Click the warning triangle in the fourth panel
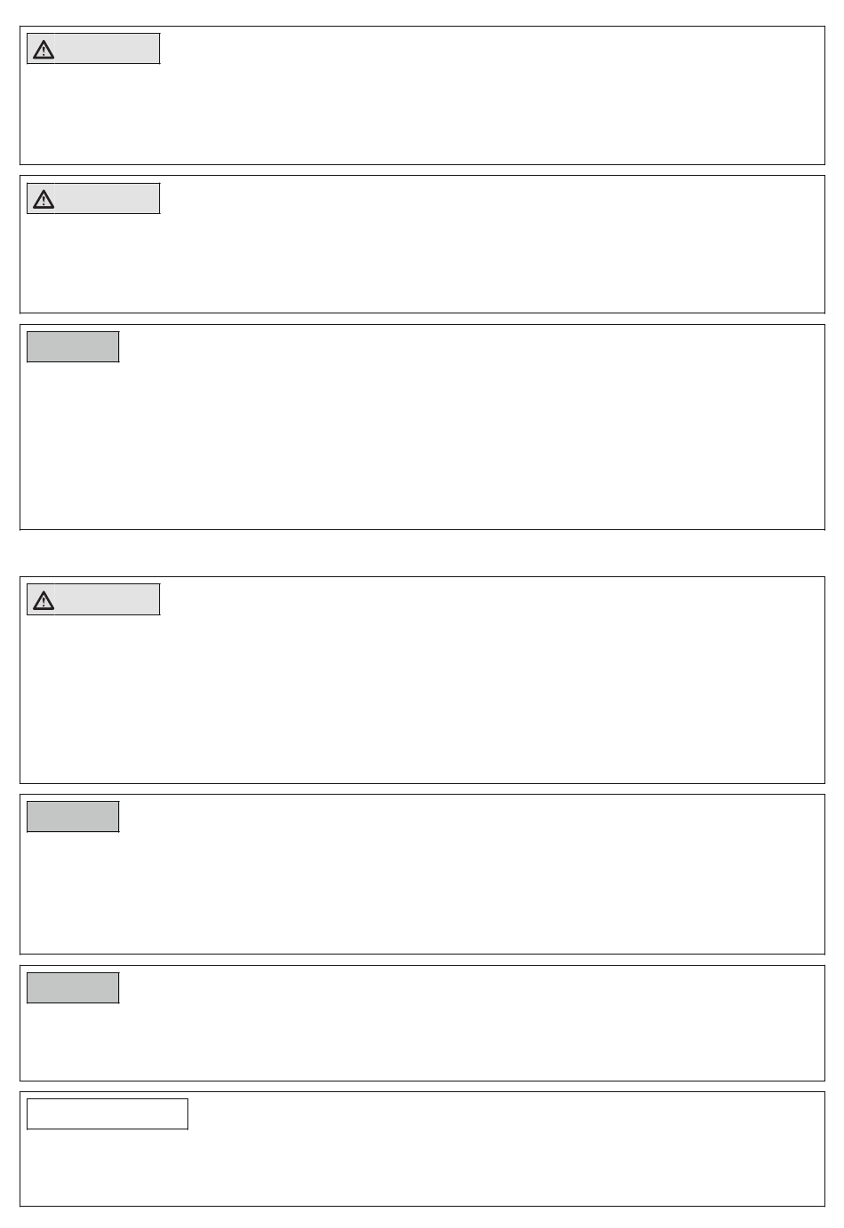The width and height of the screenshot is (844, 1228). pyautogui.click(x=43, y=600)
